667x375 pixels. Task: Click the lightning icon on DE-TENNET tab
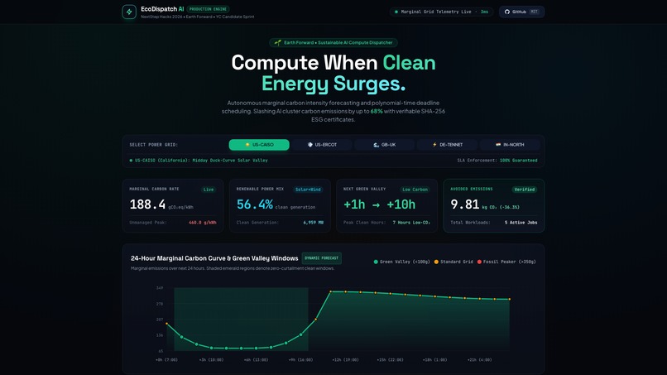coord(434,145)
